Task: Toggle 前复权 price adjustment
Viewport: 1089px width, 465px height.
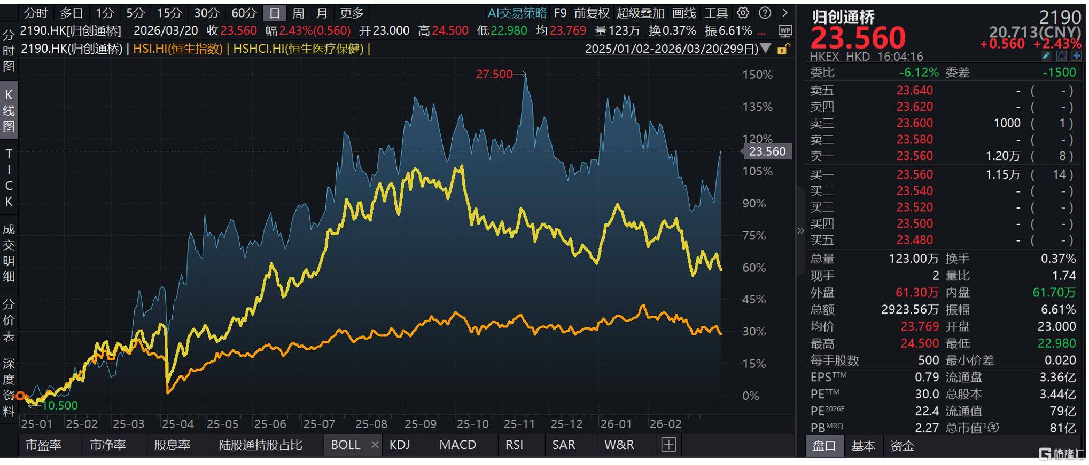Action: pos(592,13)
